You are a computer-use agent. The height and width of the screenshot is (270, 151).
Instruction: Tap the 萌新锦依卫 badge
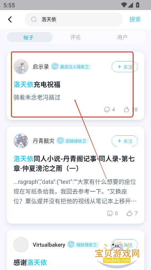pyautogui.click(x=83, y=244)
